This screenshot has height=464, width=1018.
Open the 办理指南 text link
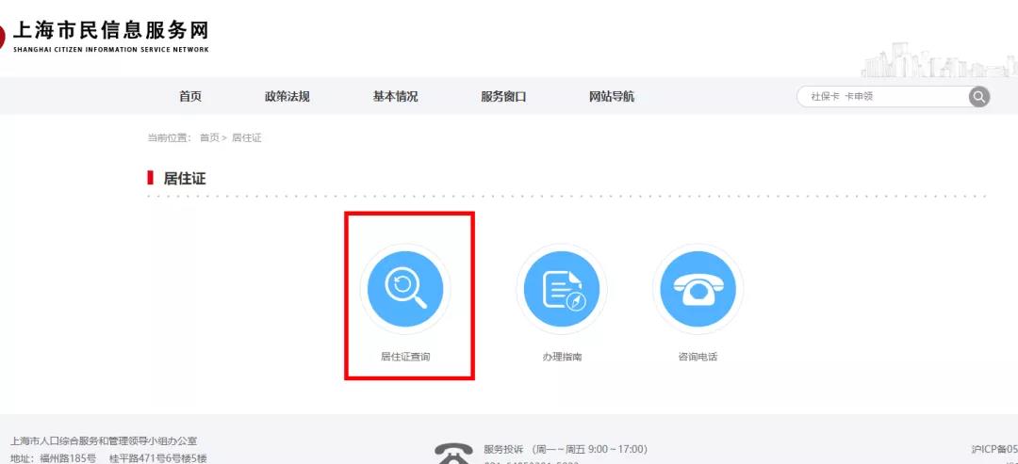coord(562,358)
